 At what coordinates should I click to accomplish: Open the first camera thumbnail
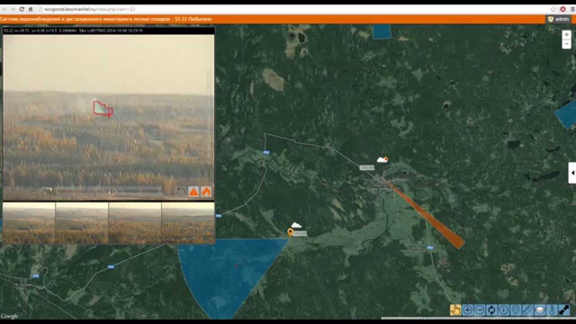[29, 223]
